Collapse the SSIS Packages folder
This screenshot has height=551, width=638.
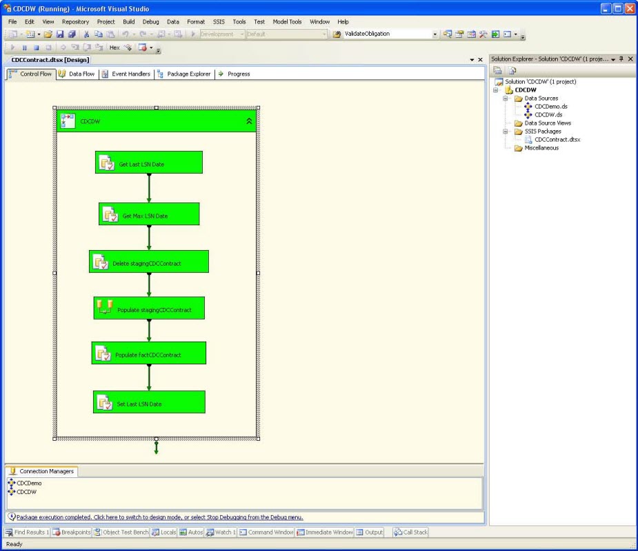[506, 132]
